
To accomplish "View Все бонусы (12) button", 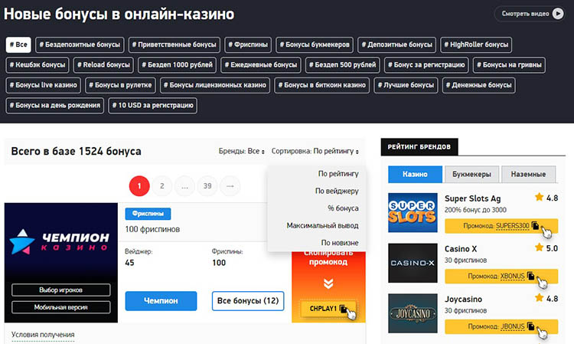I will coord(248,301).
